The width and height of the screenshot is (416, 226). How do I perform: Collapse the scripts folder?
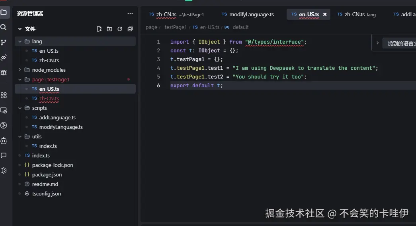click(x=20, y=108)
